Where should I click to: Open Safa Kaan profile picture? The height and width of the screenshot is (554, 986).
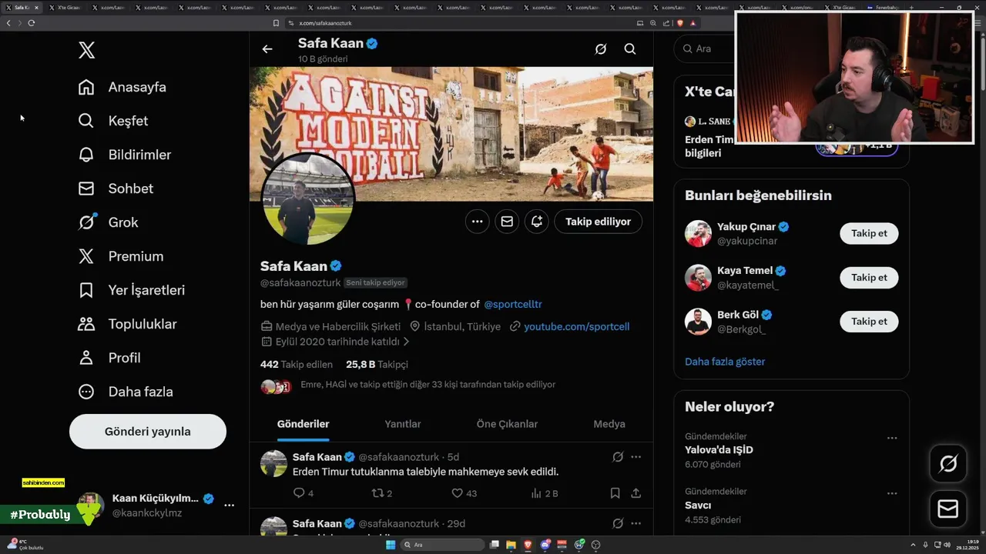click(308, 199)
